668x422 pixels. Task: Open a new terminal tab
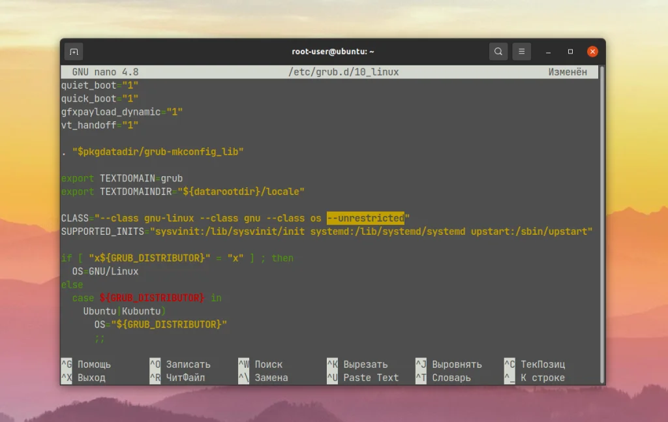coord(73,51)
